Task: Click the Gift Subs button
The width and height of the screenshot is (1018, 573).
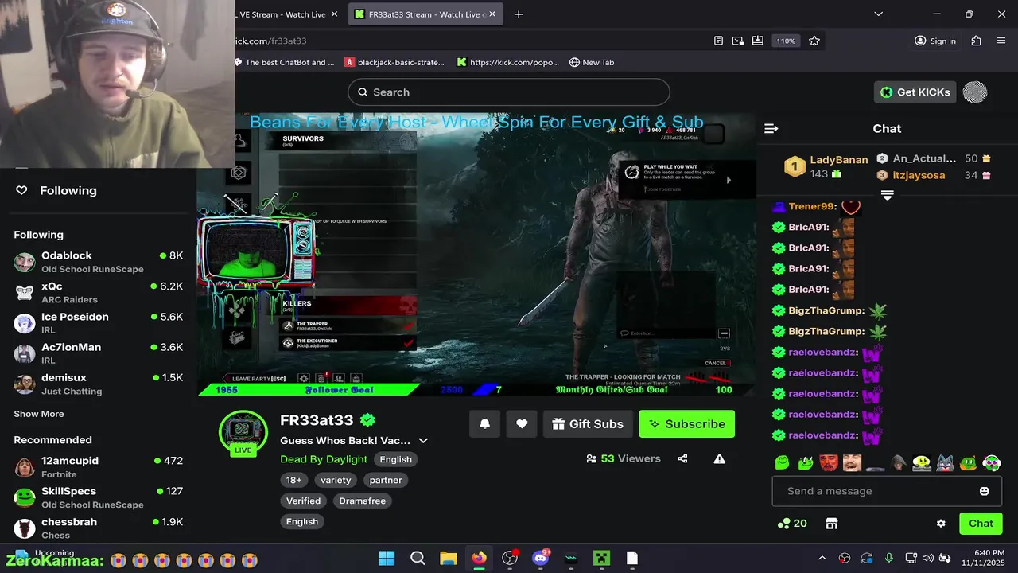Action: pyautogui.click(x=588, y=424)
